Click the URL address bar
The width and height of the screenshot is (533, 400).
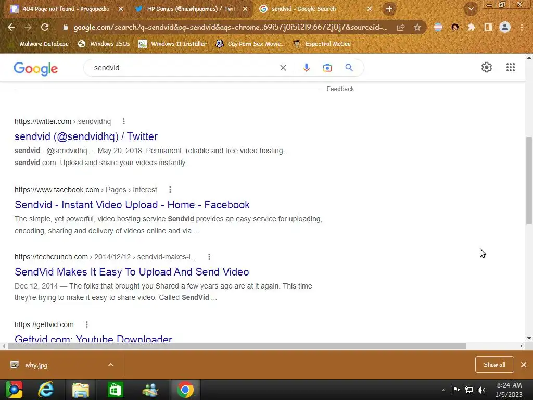pyautogui.click(x=231, y=27)
